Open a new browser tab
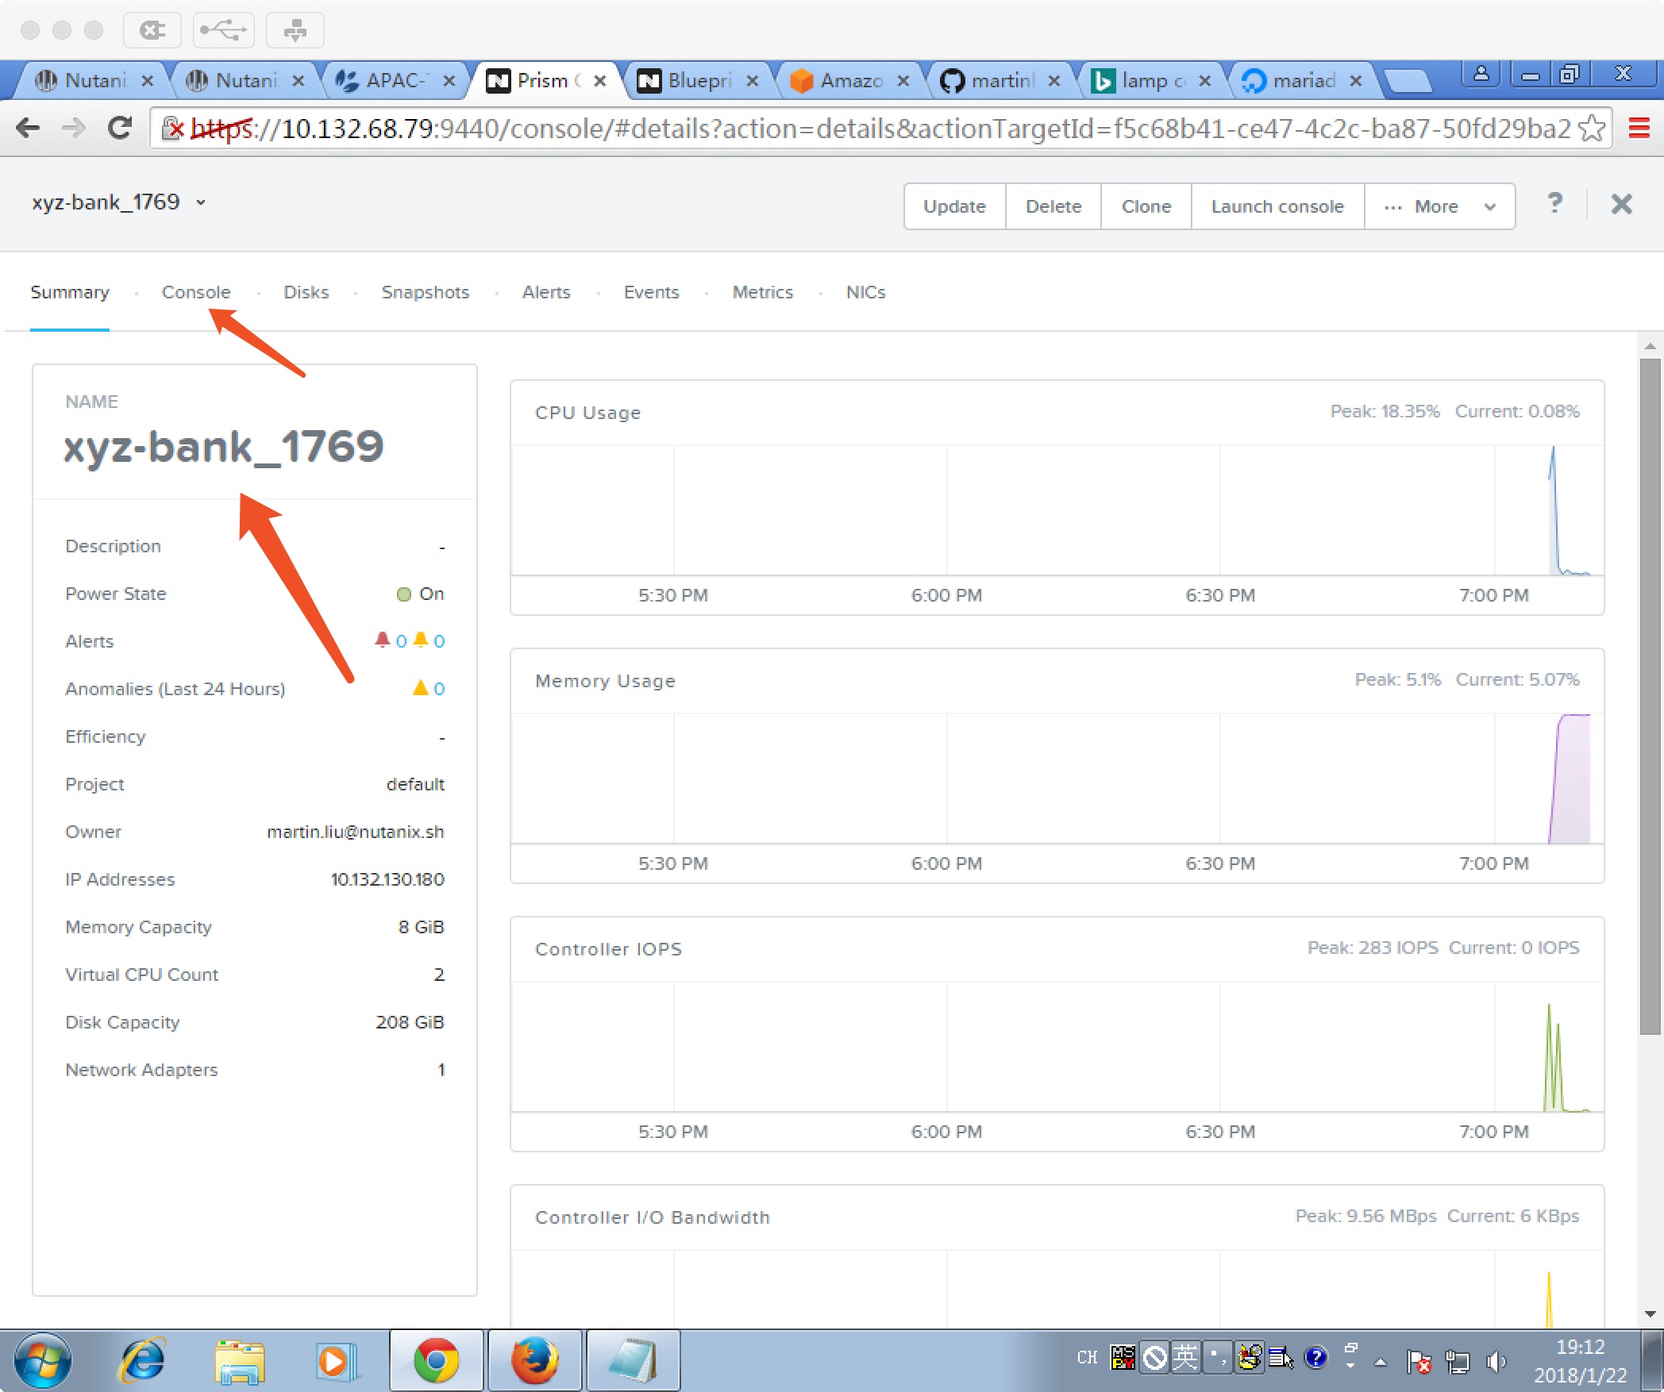 pyautogui.click(x=1408, y=80)
